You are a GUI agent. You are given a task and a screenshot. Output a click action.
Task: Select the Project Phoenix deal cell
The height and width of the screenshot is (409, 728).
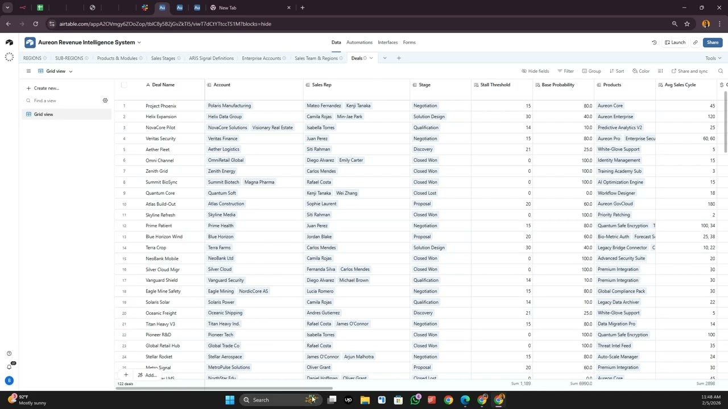pyautogui.click(x=173, y=106)
